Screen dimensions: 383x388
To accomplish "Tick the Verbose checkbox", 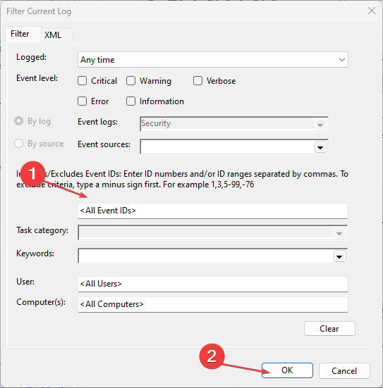I will 197,81.
